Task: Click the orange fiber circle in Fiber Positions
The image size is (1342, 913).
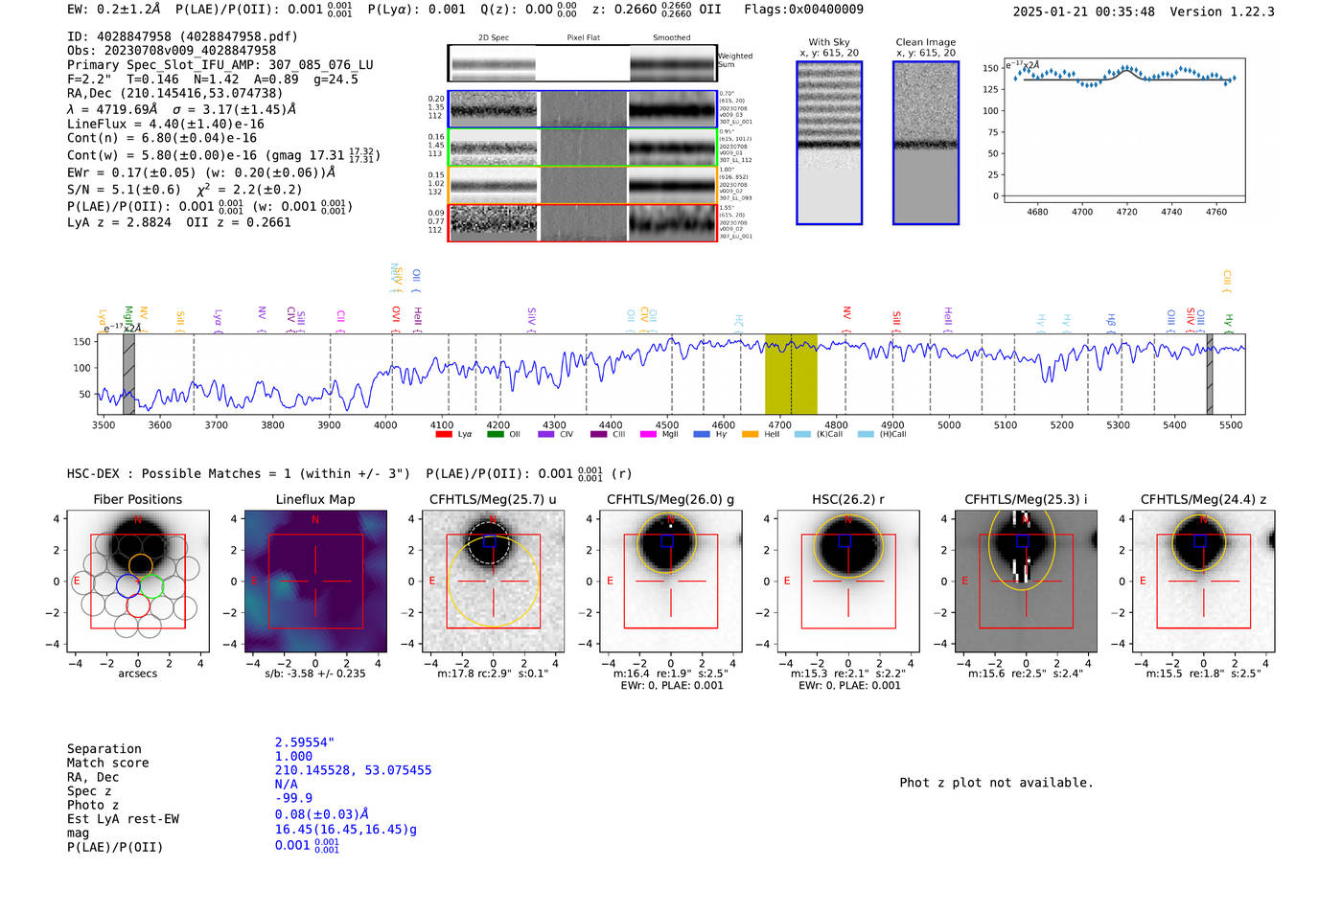Action: pos(141,565)
